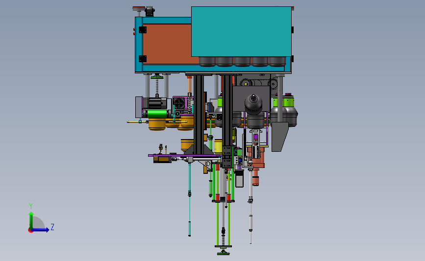Select the upper black hinge on the brown panel
The width and height of the screenshot is (425, 261).
click(x=143, y=30)
